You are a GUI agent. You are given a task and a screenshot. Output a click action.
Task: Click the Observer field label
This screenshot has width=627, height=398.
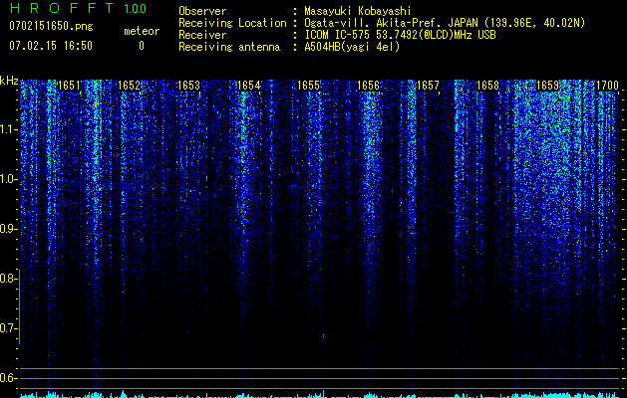(202, 11)
